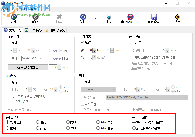Select Adm. 关机 radio button
Image resolution: width=195 pixels, height=137 pixels.
[x=98, y=122]
